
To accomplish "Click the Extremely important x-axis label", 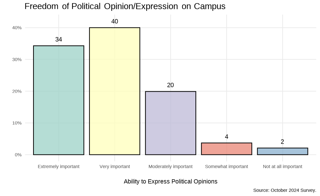I will click(59, 167).
